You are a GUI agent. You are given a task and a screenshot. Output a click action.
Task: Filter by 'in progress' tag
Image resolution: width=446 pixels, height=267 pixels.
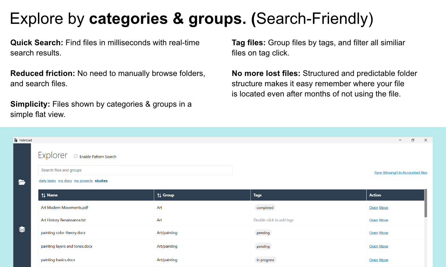tap(265, 260)
